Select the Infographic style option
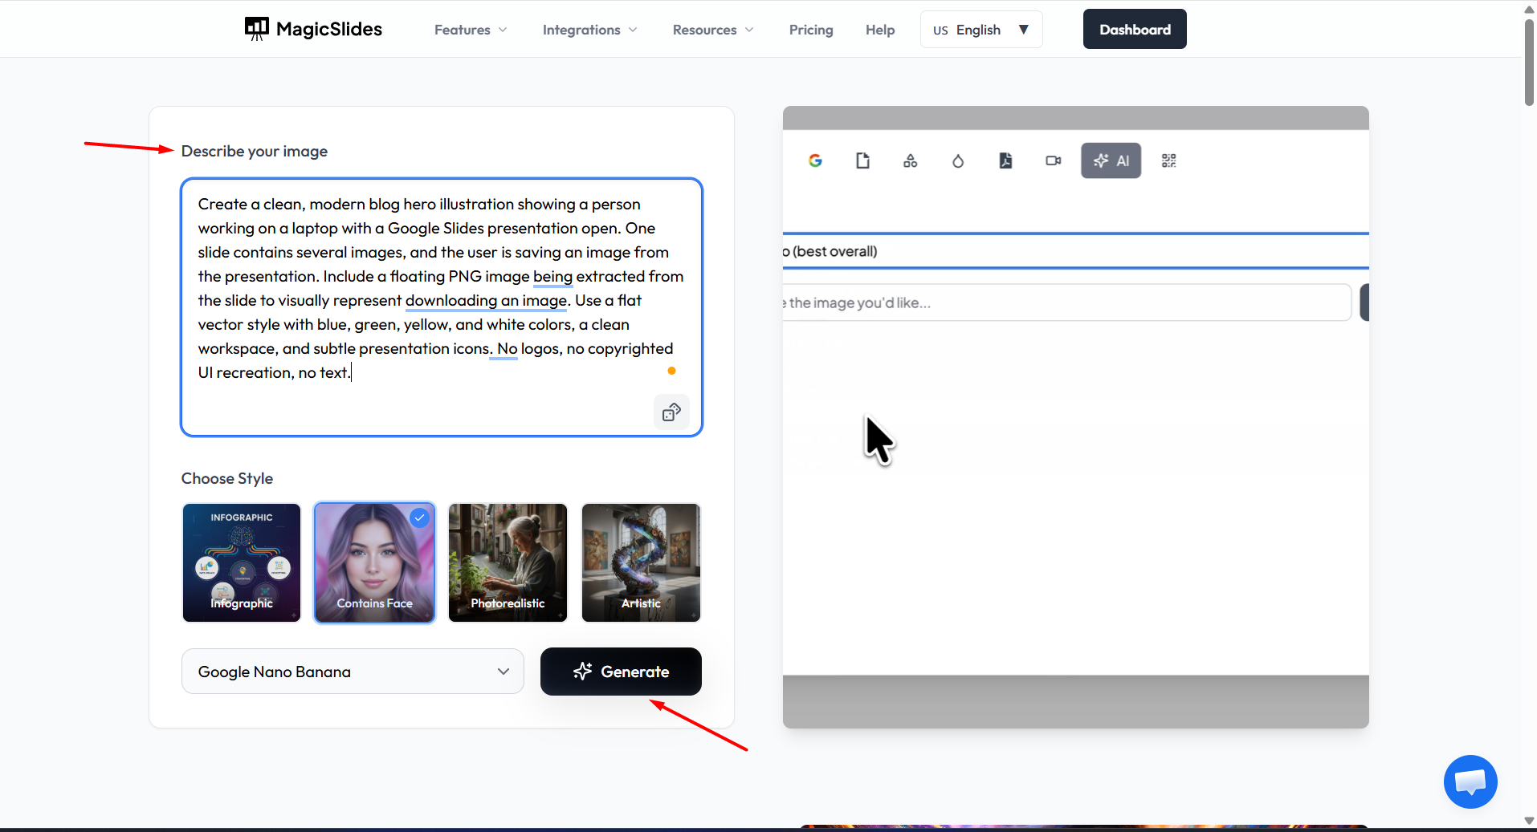Viewport: 1537px width, 832px height. (x=242, y=562)
